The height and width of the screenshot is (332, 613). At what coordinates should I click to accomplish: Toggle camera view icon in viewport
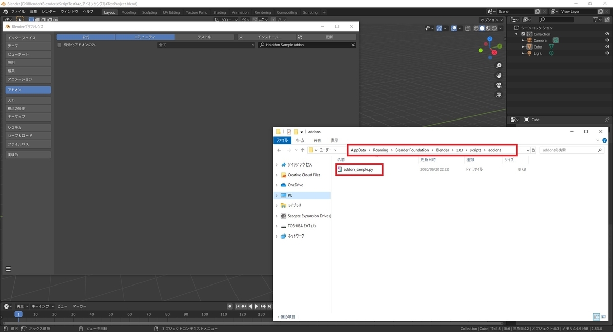click(x=499, y=85)
